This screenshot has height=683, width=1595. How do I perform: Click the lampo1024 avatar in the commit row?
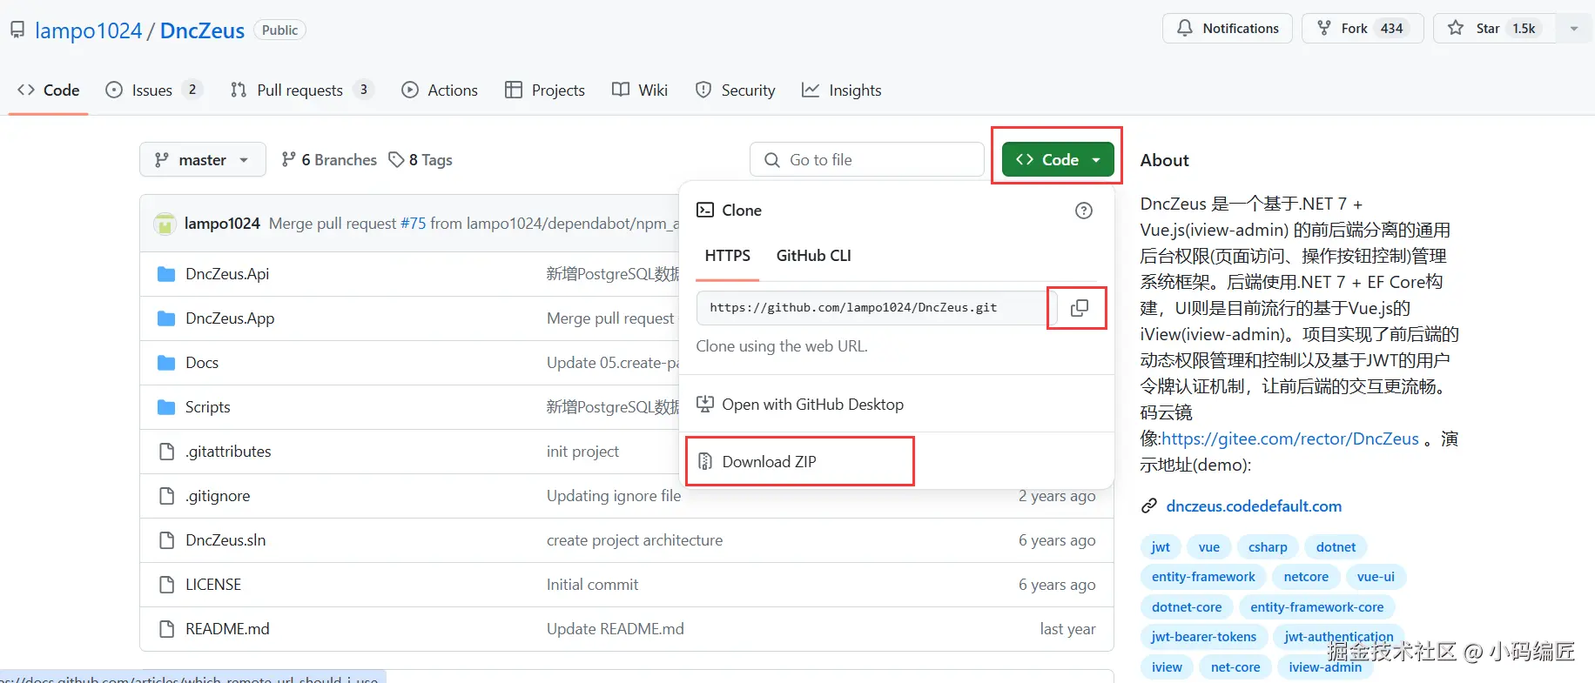coord(165,224)
